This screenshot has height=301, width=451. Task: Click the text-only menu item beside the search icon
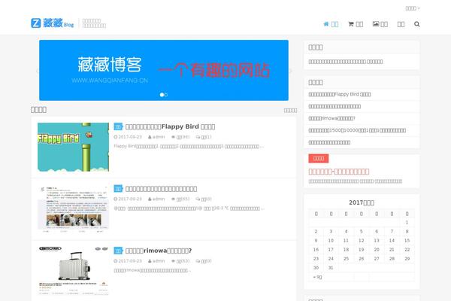pyautogui.click(x=401, y=24)
